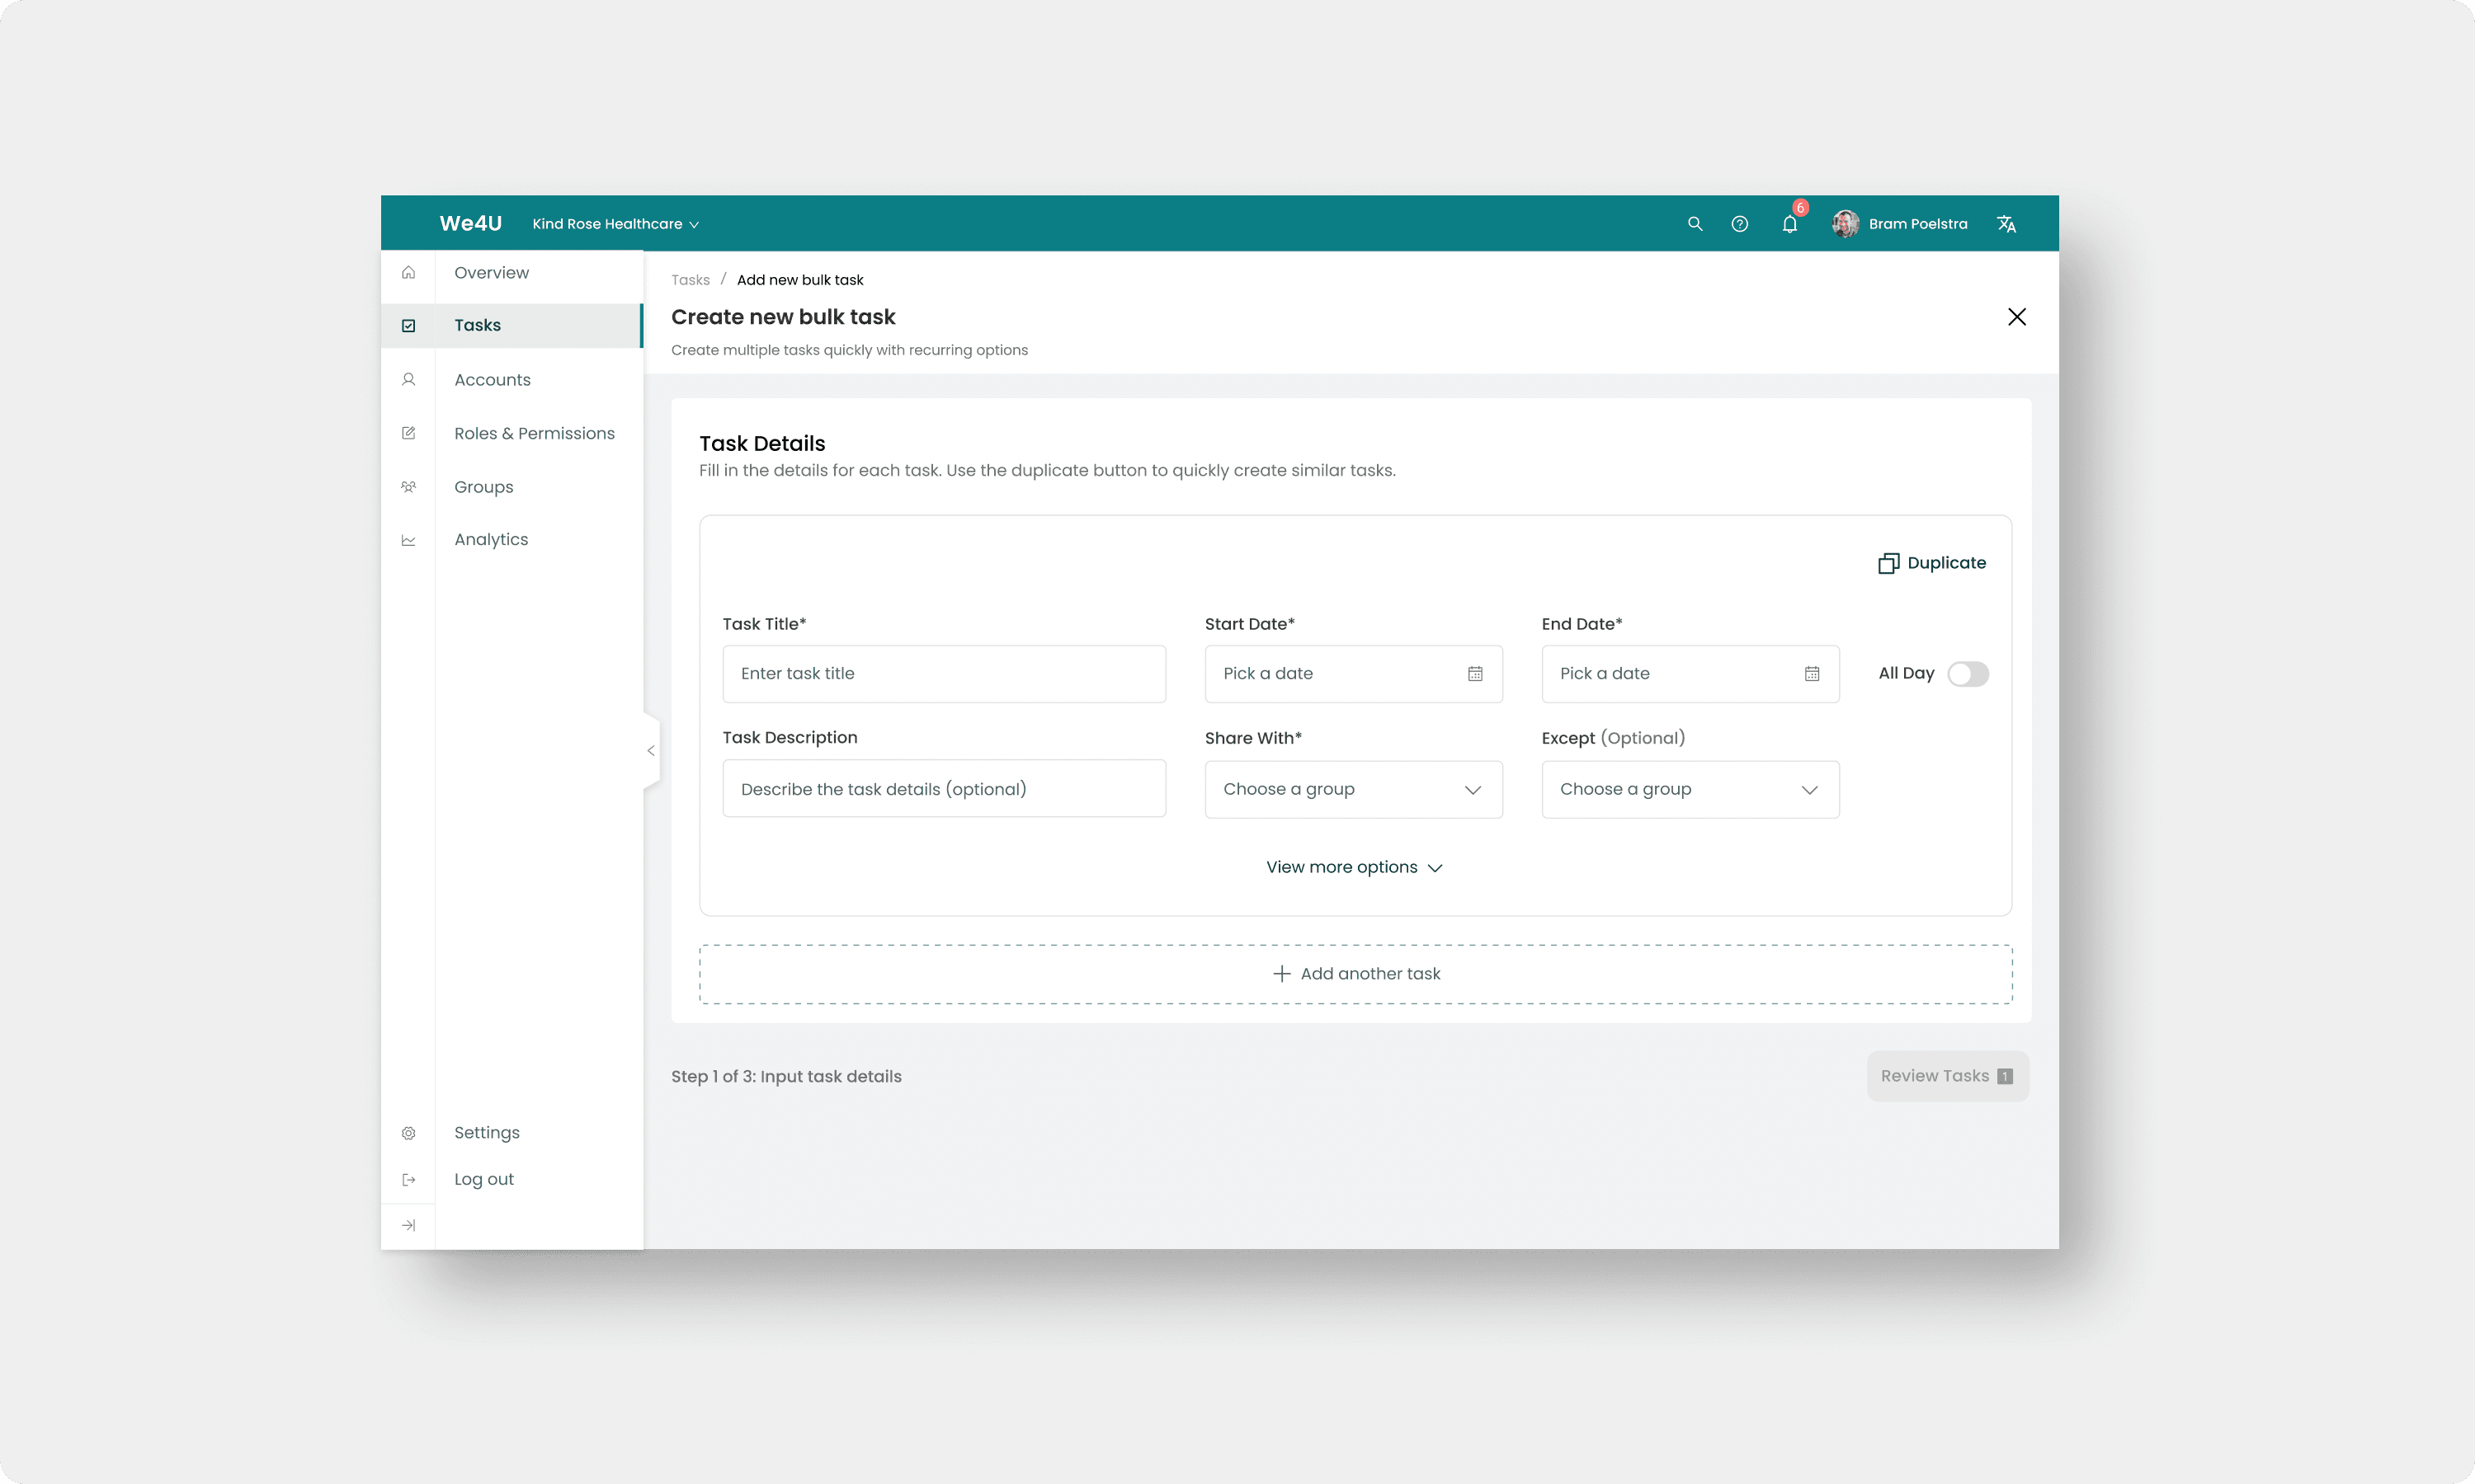The height and width of the screenshot is (1484, 2475).
Task: Open Kind Rose Healthcare organization dropdown
Action: click(615, 224)
